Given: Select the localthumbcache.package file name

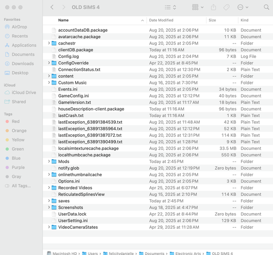Looking at the screenshot, I should click(84, 155).
